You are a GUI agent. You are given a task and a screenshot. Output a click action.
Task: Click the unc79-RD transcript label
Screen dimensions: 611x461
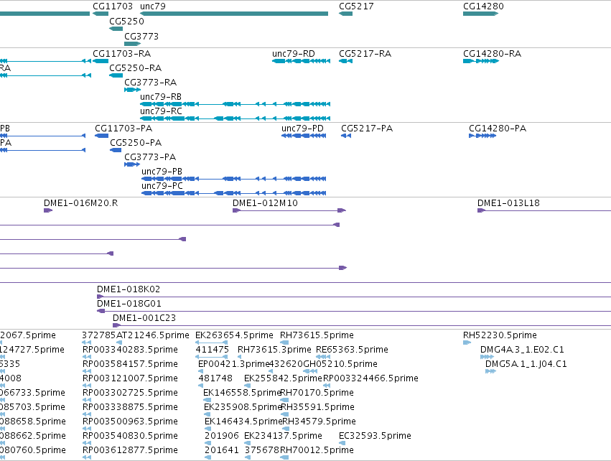pos(294,53)
